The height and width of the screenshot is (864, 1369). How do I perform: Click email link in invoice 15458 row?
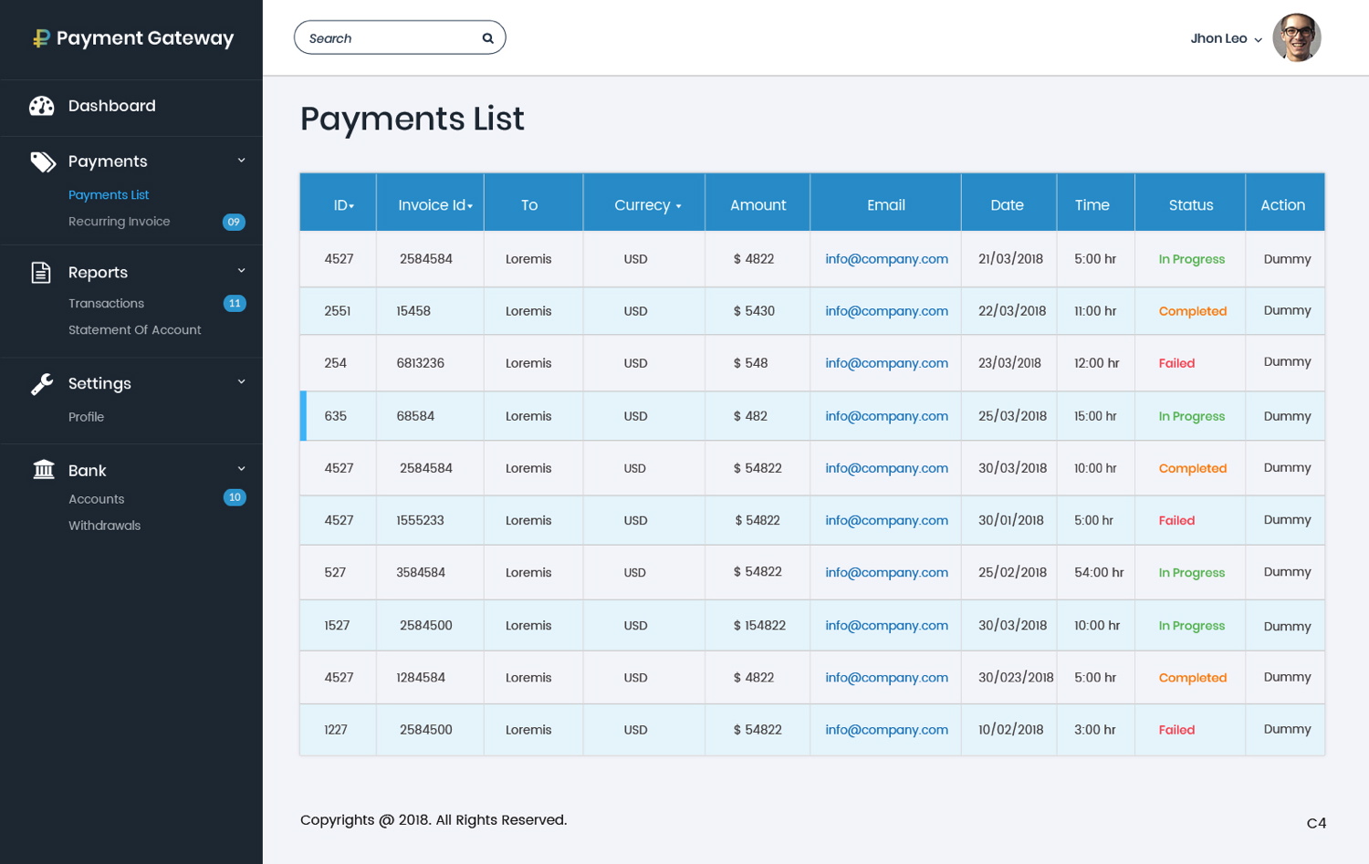[x=886, y=311]
